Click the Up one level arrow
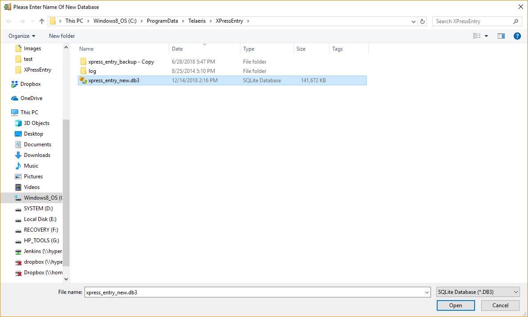 click(42, 21)
